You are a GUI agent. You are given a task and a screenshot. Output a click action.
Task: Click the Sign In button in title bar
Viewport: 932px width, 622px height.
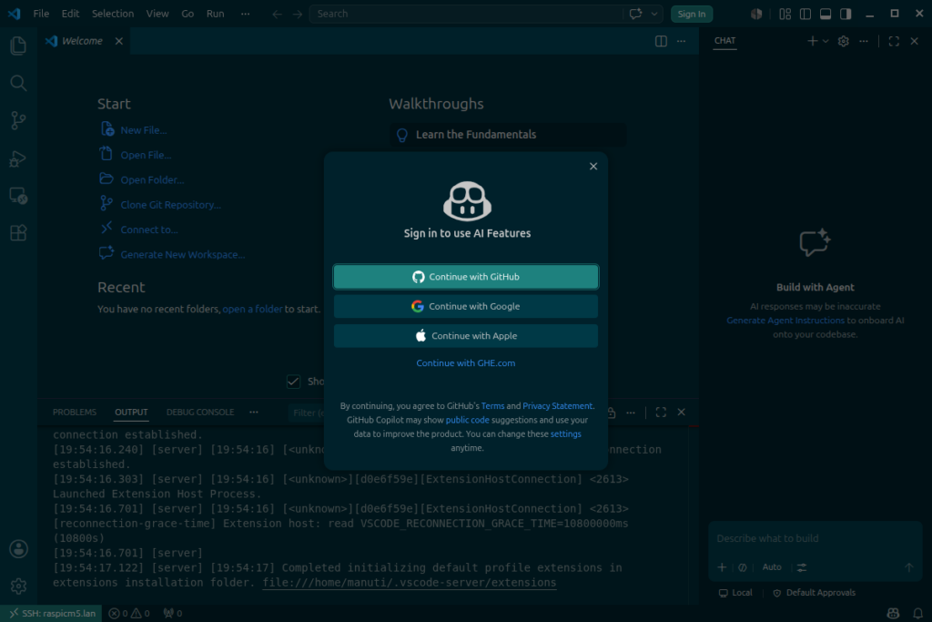[x=692, y=14]
